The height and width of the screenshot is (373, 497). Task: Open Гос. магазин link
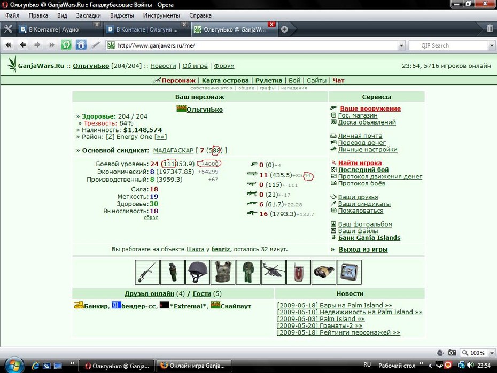[358, 115]
